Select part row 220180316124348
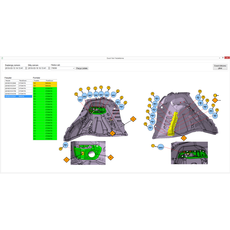 (18, 89)
